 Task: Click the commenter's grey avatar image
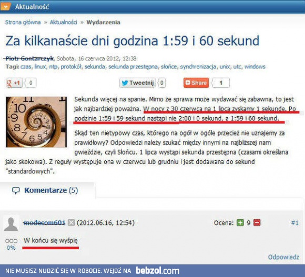tap(11, 224)
